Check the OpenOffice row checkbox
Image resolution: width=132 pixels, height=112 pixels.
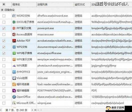tap(4, 97)
